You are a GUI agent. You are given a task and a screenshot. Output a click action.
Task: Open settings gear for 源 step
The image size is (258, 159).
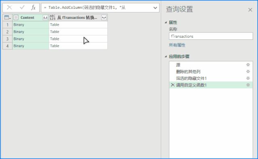pyautogui.click(x=248, y=65)
